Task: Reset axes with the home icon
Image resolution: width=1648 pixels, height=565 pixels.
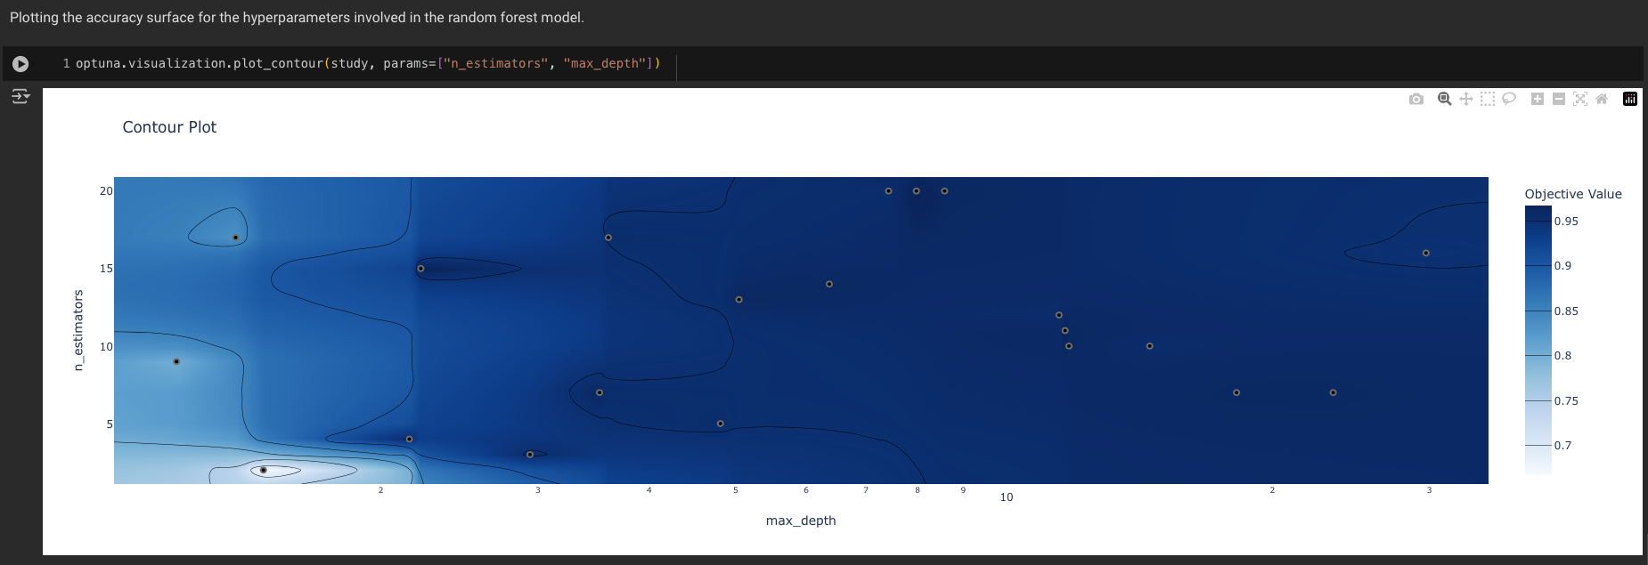Action: 1601,99
